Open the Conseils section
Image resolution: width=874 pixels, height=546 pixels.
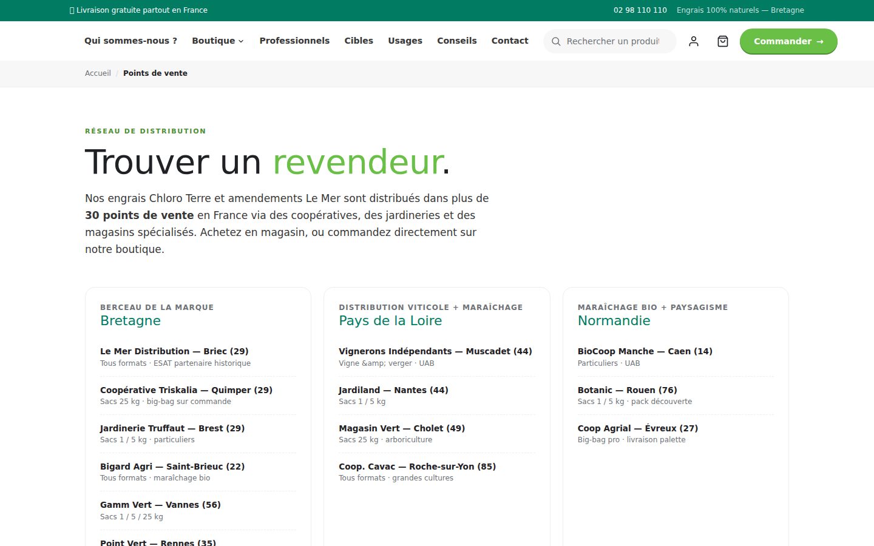tap(457, 41)
